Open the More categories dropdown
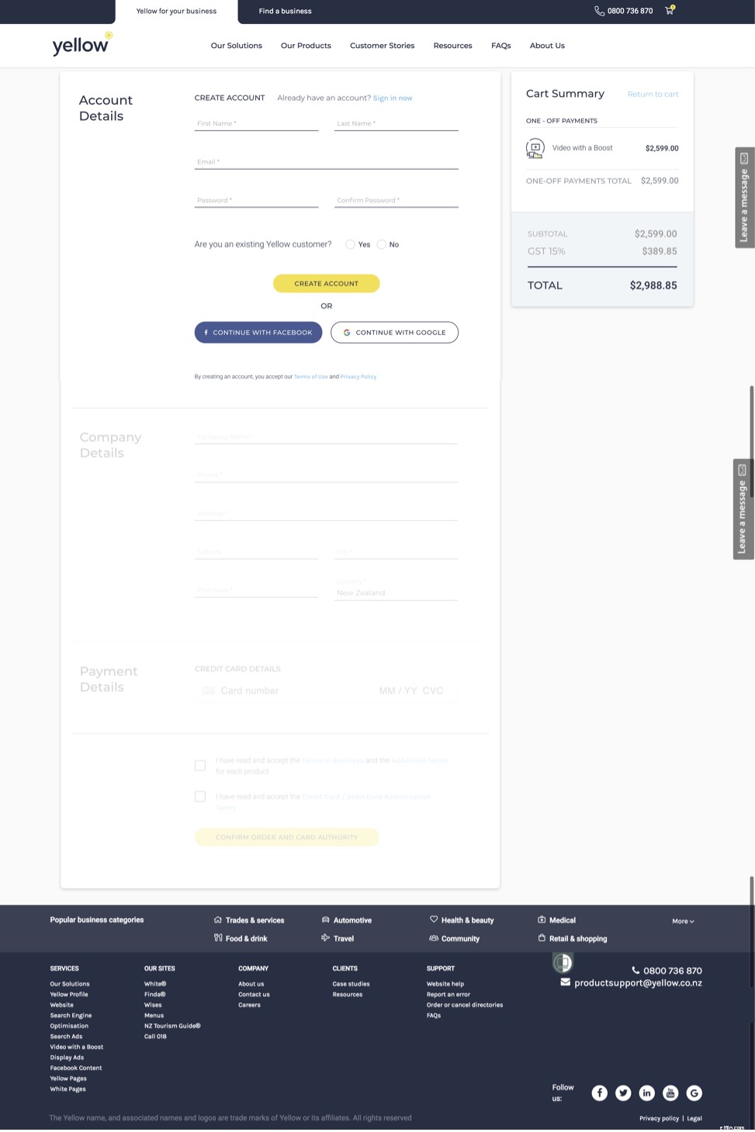 pos(681,921)
